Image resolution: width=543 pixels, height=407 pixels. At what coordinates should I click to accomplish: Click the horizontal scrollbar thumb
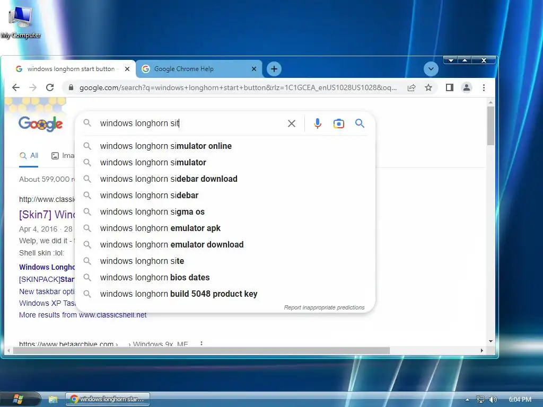(201, 351)
